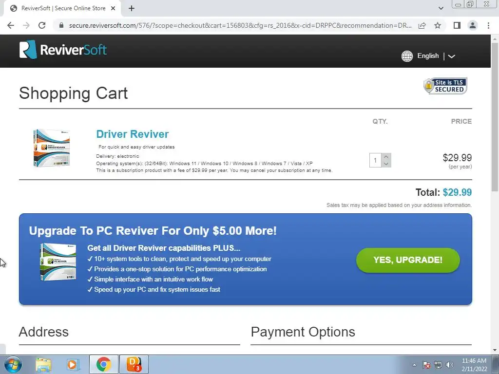Select the ReviverSoft Secure Online Store tab
Image resolution: width=499 pixels, height=374 pixels.
(x=62, y=9)
